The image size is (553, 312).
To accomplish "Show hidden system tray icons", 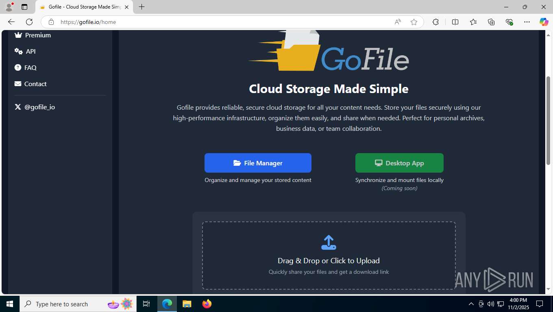I will click(471, 304).
